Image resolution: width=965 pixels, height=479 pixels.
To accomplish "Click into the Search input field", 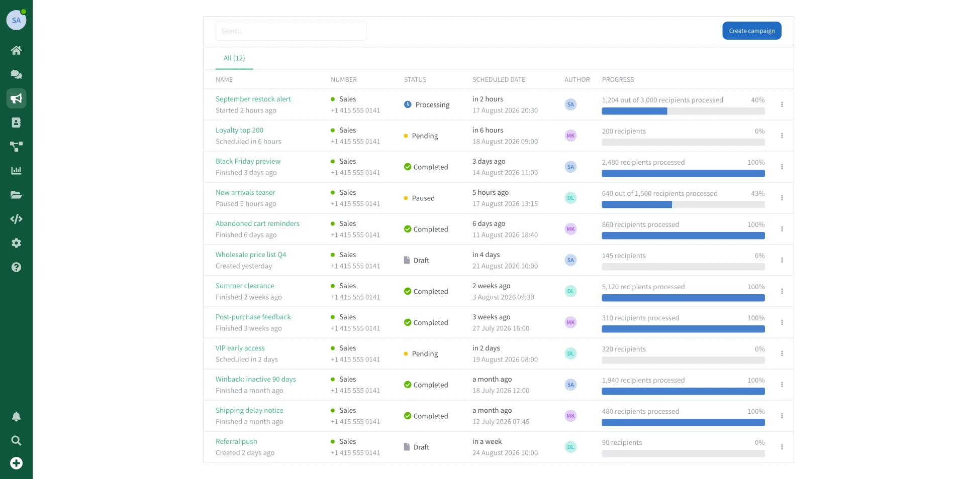I will (x=291, y=31).
